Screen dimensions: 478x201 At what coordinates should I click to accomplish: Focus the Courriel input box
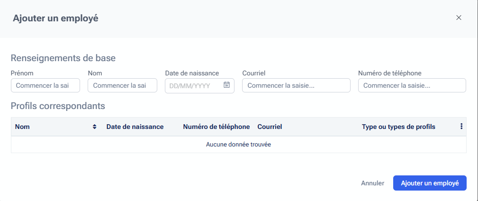(x=296, y=86)
